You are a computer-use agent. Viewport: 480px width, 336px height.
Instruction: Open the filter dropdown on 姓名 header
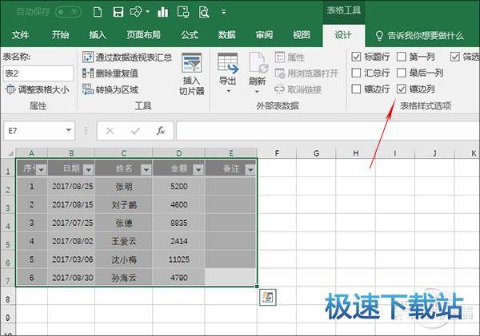point(146,169)
